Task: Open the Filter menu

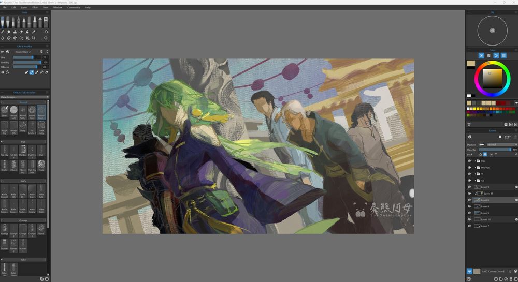Action: coord(35,7)
